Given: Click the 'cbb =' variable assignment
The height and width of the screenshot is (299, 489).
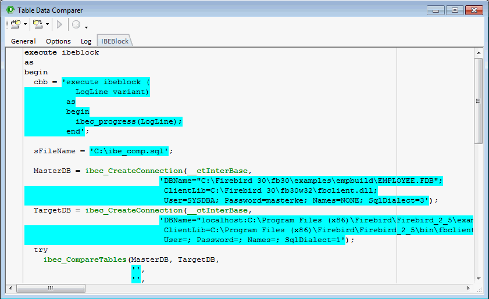Looking at the screenshot, I should (x=45, y=82).
